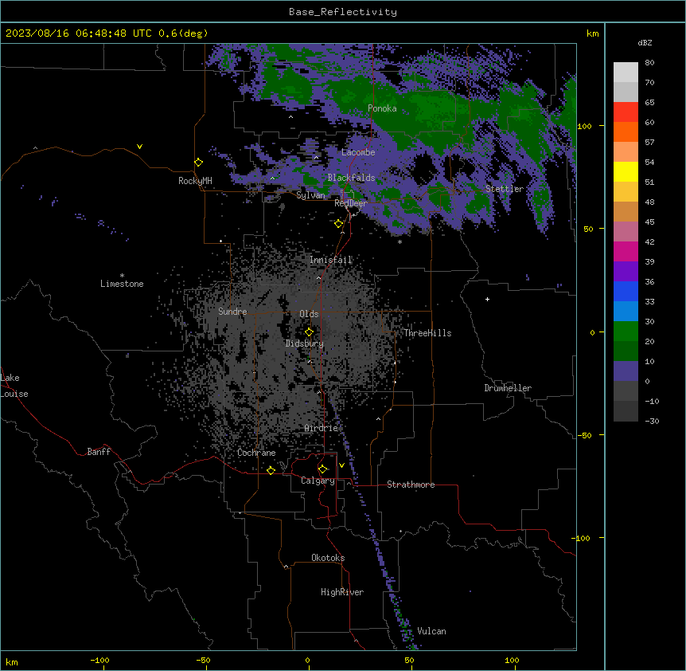
Task: Select the bright yellow 54-51 dBZ swatch
Action: (626, 171)
